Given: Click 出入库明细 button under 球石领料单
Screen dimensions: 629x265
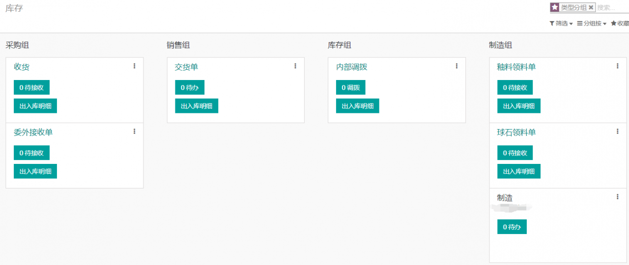Looking at the screenshot, I should click(x=519, y=171).
